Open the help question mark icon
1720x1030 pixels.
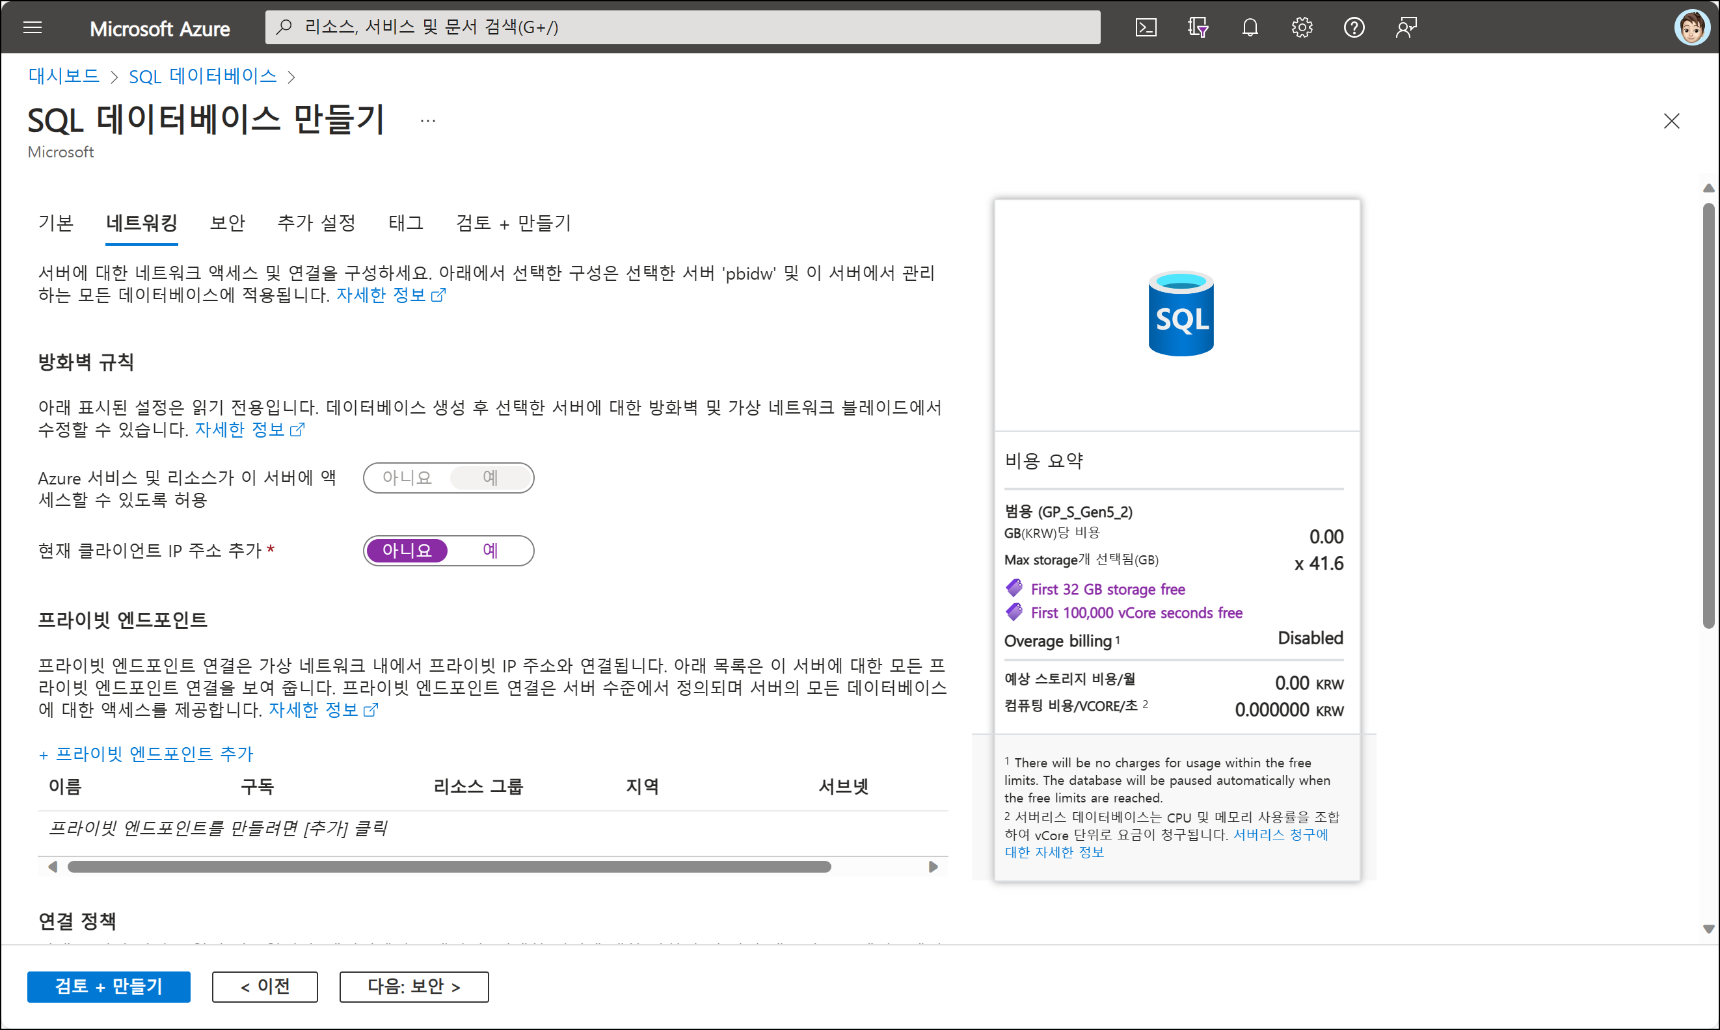pos(1353,28)
